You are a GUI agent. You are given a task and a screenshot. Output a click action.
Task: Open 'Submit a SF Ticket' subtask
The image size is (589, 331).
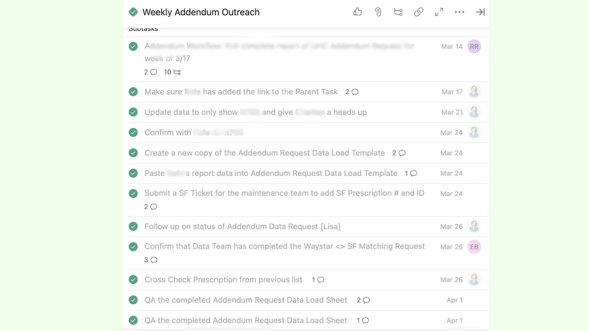point(284,193)
